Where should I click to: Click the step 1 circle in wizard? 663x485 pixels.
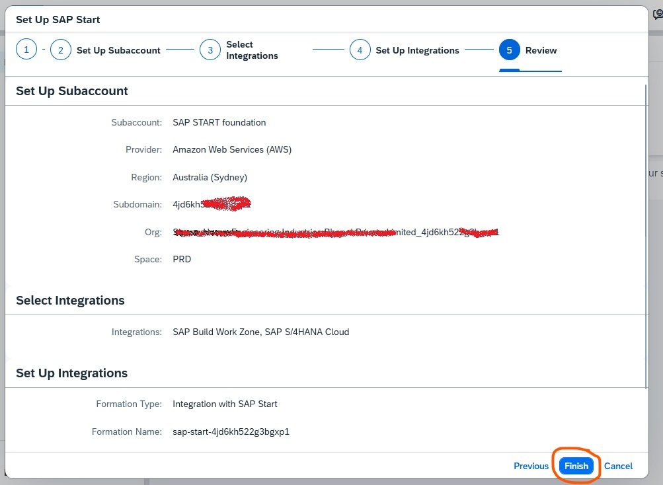(x=26, y=50)
